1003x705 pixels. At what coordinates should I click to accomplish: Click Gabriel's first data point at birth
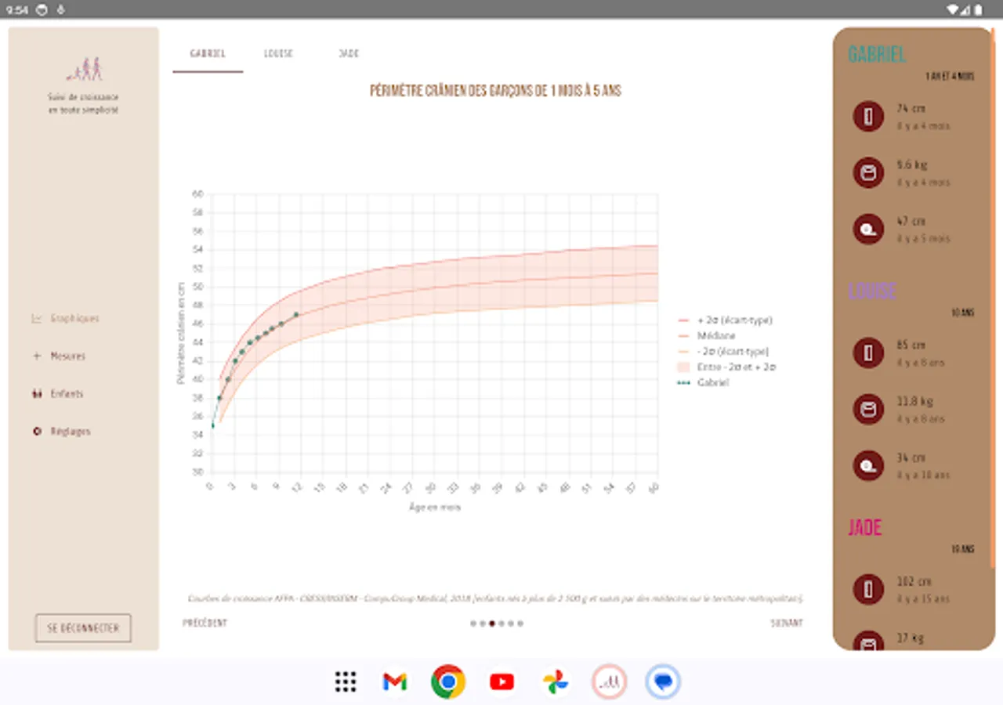point(212,425)
